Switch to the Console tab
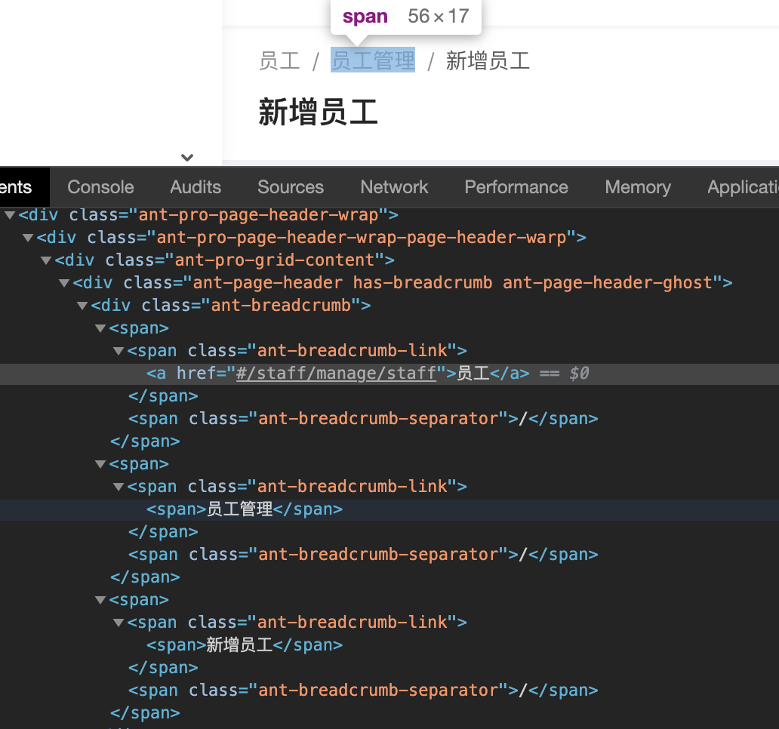Screen dimensions: 779x729 pos(100,187)
